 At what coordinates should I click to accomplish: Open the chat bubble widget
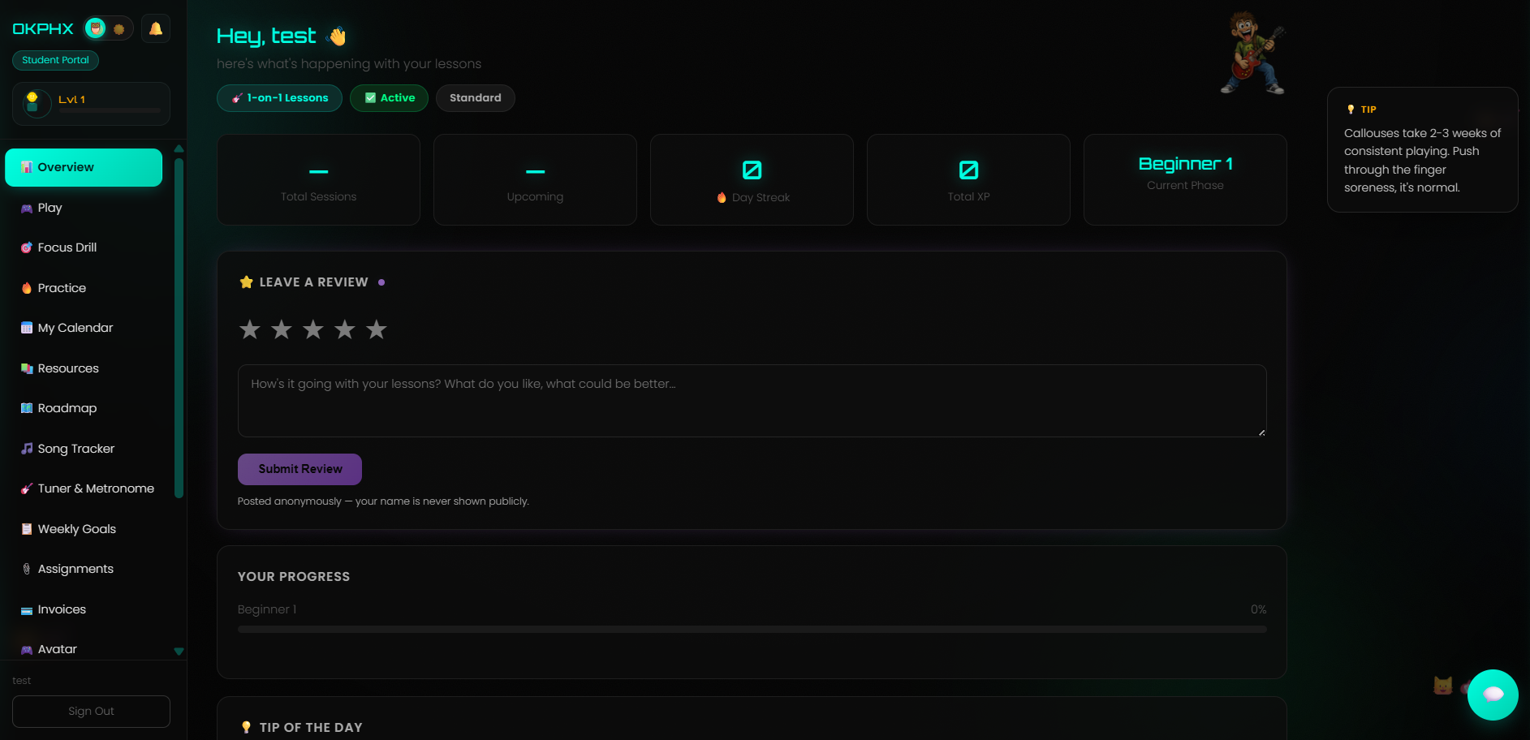[x=1493, y=695]
